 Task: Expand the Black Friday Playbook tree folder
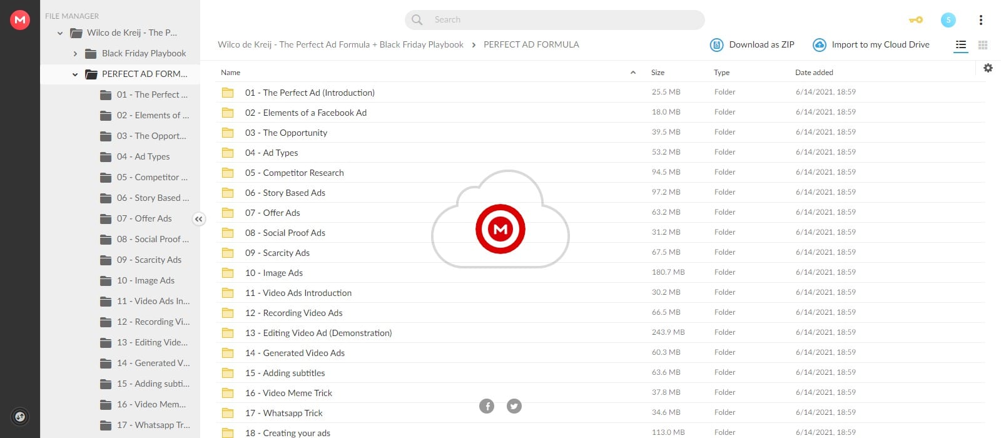[75, 54]
